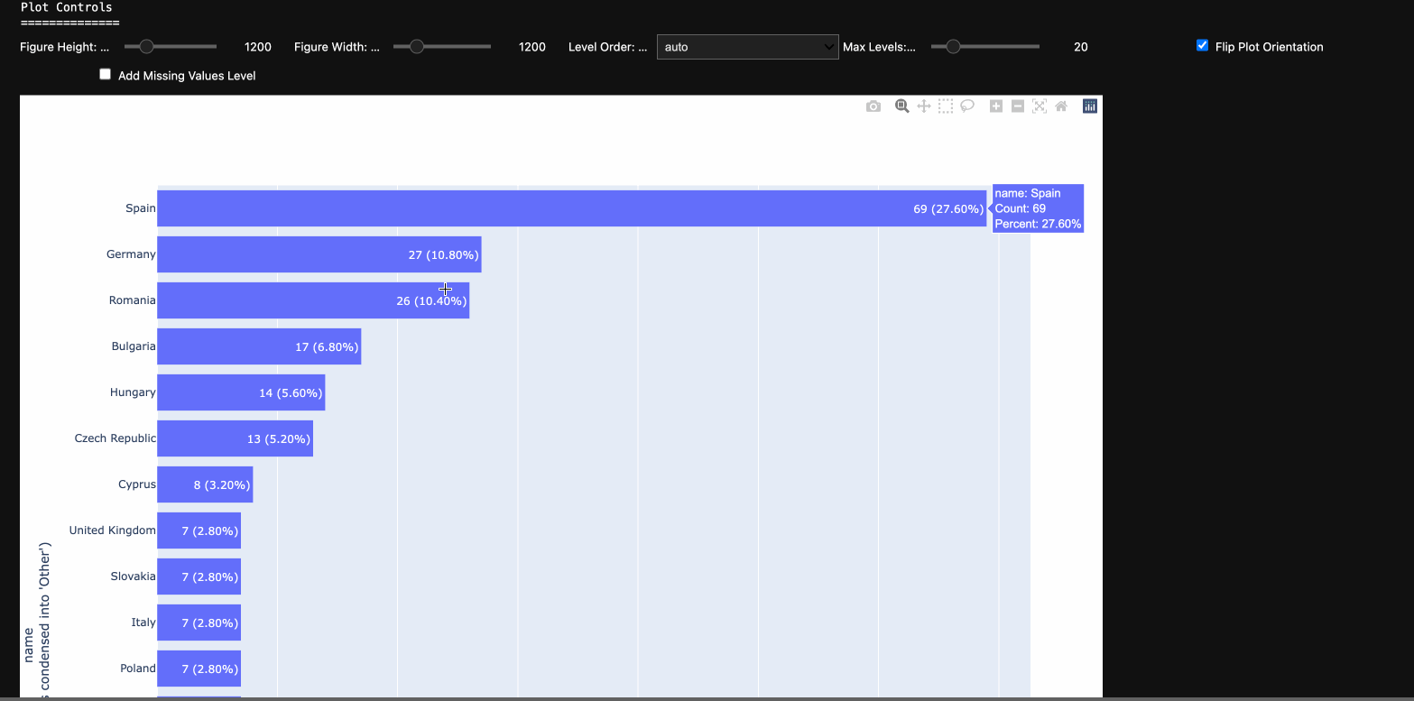The image size is (1414, 701).
Task: Click the Max Levels slider handle
Action: coord(952,47)
